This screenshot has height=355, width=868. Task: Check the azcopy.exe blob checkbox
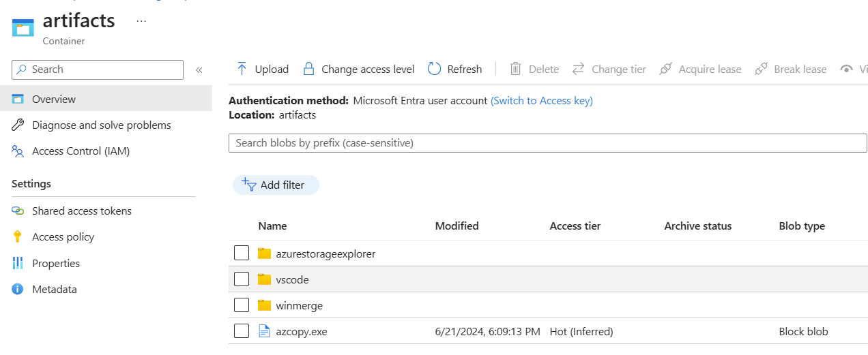(x=242, y=332)
